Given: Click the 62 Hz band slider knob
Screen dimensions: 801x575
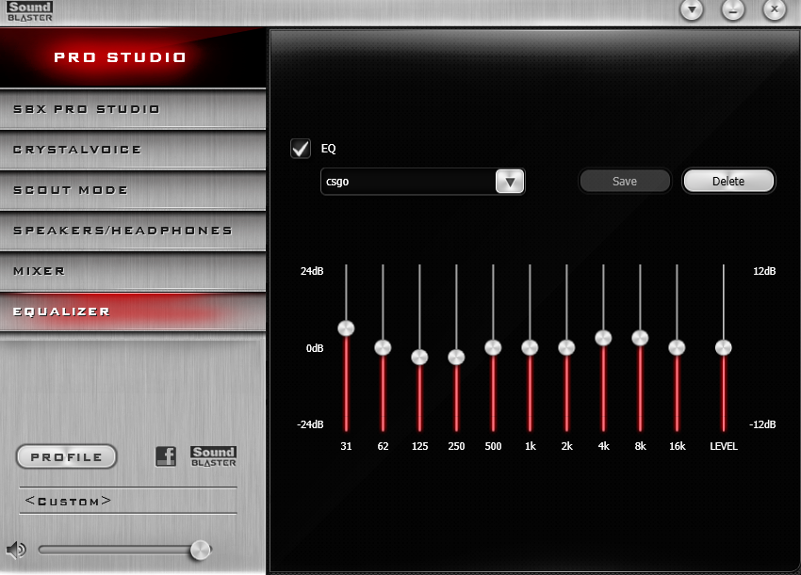Looking at the screenshot, I should 383,347.
